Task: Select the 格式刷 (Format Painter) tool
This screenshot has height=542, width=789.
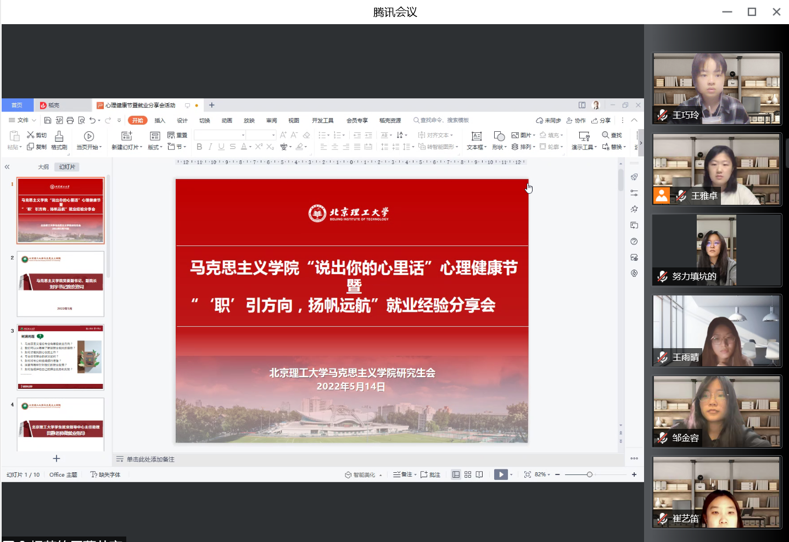Action: coord(58,140)
